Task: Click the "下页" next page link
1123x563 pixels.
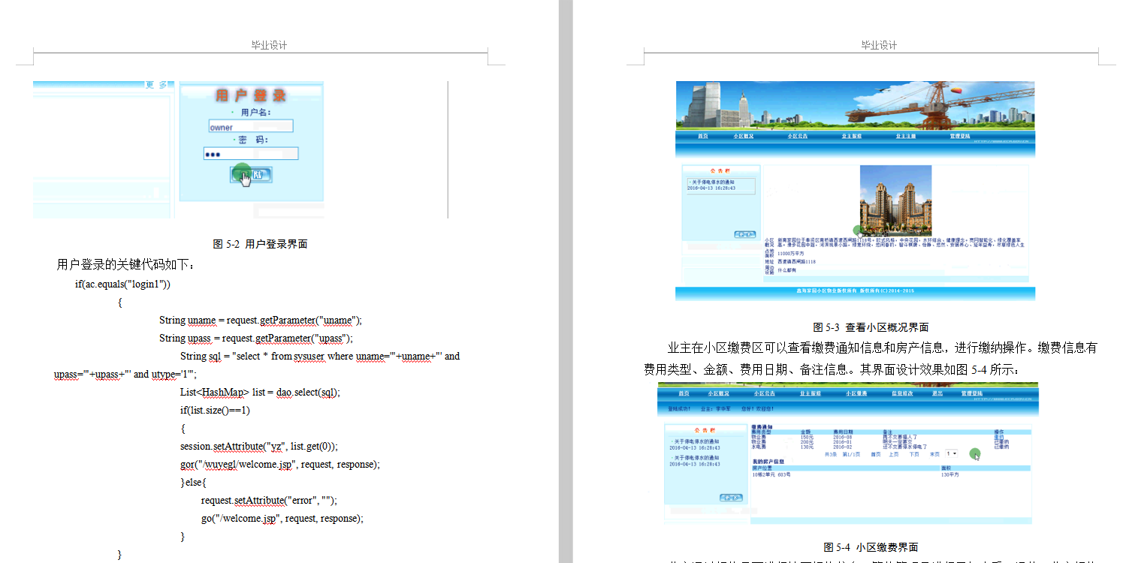Action: coord(914,454)
